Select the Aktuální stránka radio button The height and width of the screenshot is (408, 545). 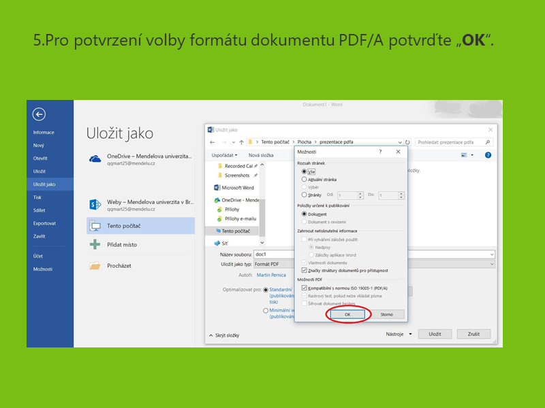click(x=305, y=180)
